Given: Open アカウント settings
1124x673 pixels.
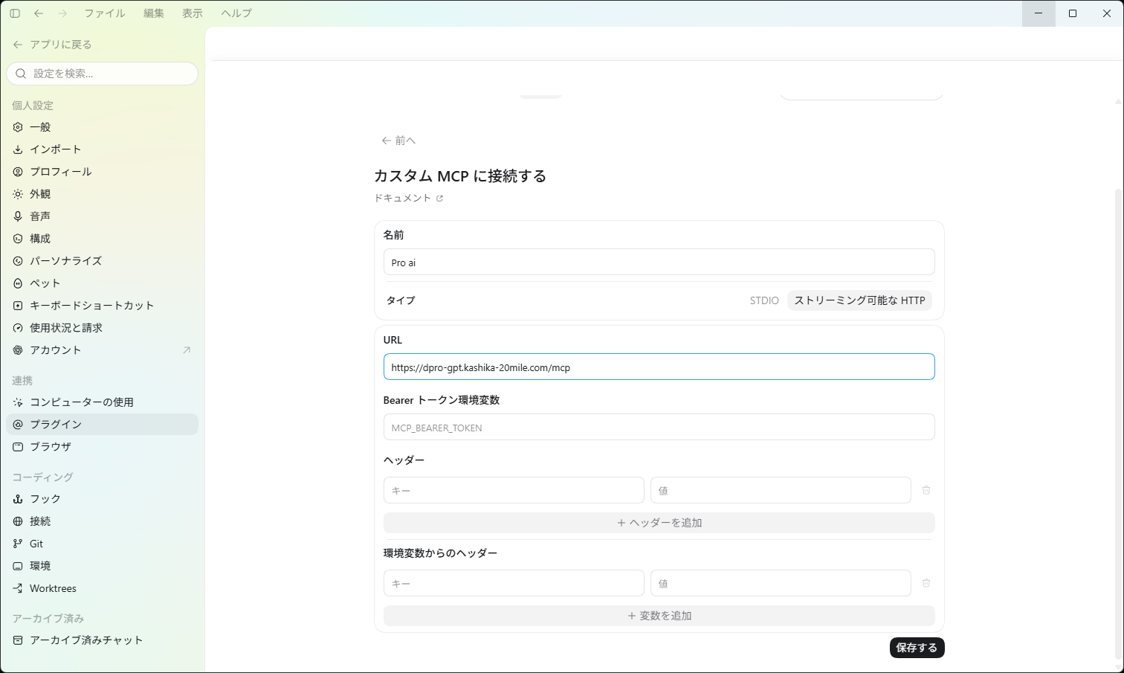Looking at the screenshot, I should click(x=103, y=350).
